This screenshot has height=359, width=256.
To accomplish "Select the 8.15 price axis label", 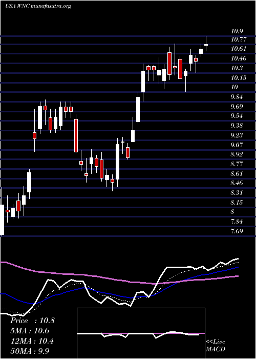I will point(237,203).
